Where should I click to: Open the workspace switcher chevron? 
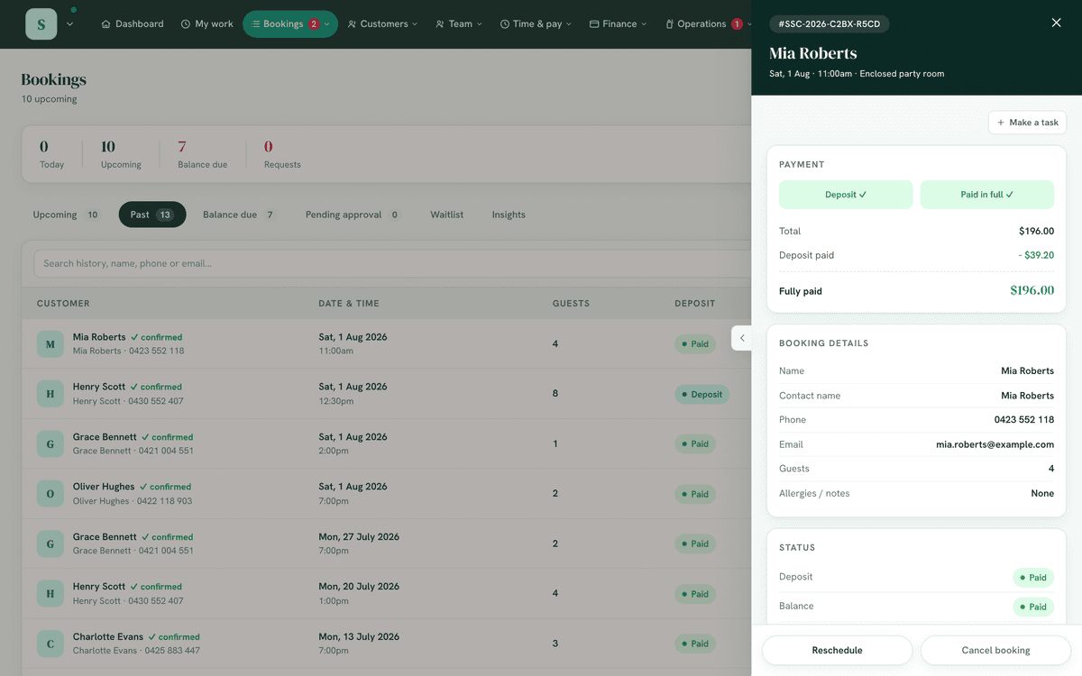click(x=70, y=24)
